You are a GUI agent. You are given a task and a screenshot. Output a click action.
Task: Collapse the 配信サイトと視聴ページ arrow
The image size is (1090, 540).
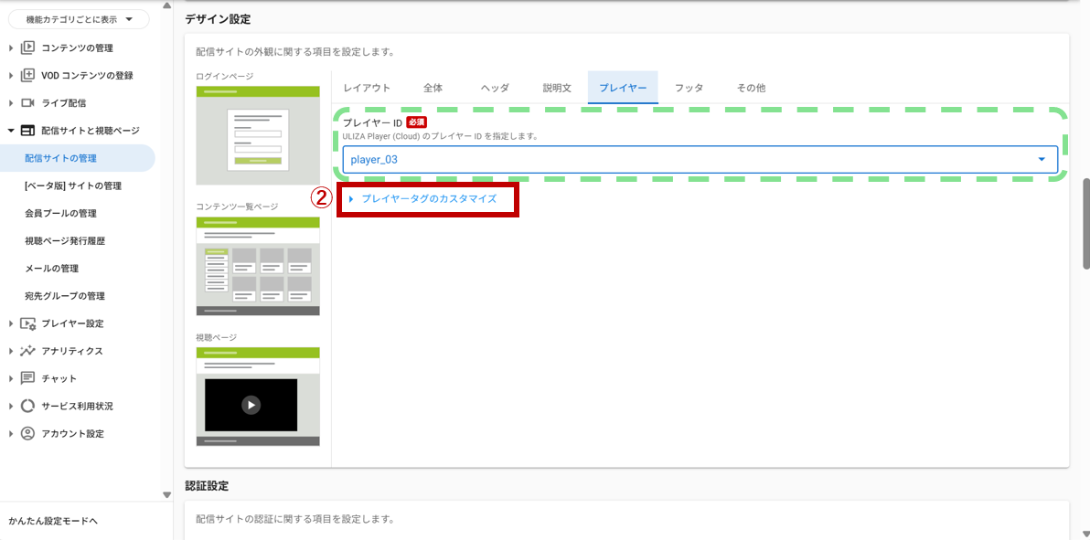pyautogui.click(x=11, y=131)
